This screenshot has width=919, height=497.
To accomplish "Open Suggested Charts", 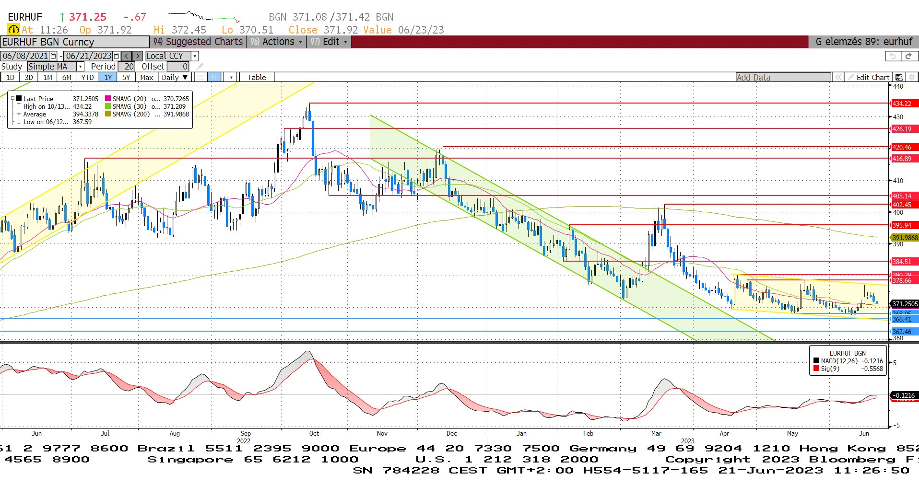I will point(198,42).
